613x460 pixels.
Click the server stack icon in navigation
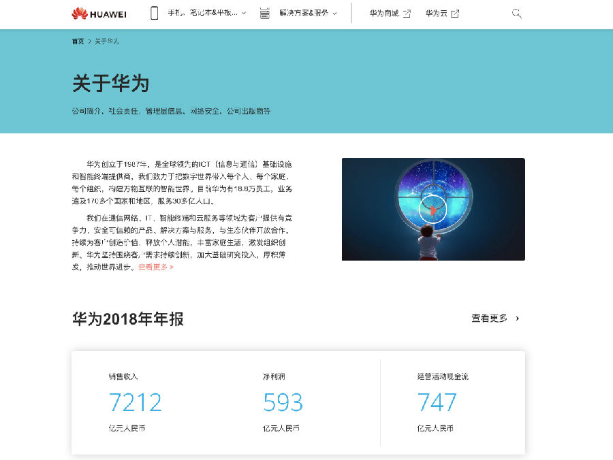click(265, 14)
